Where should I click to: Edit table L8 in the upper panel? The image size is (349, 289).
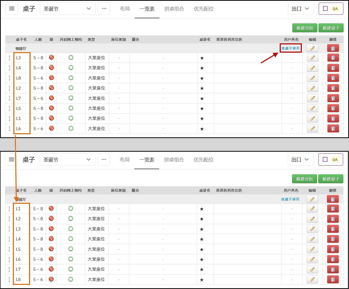point(313,78)
